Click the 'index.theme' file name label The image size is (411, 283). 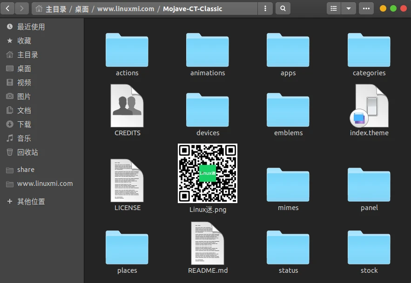point(369,133)
